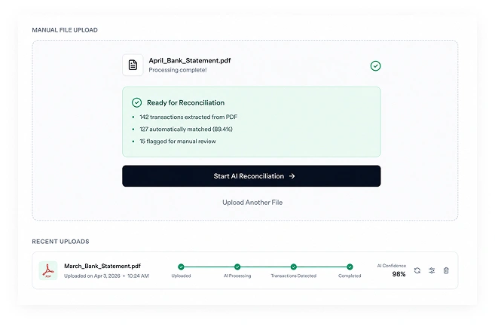The height and width of the screenshot is (326, 495).
Task: Click arrow icon on Start AI Reconciliation
Action: [x=292, y=176]
